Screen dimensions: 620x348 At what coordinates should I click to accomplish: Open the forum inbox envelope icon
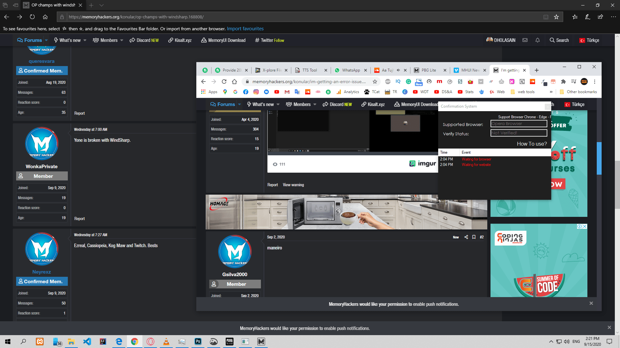(x=525, y=40)
